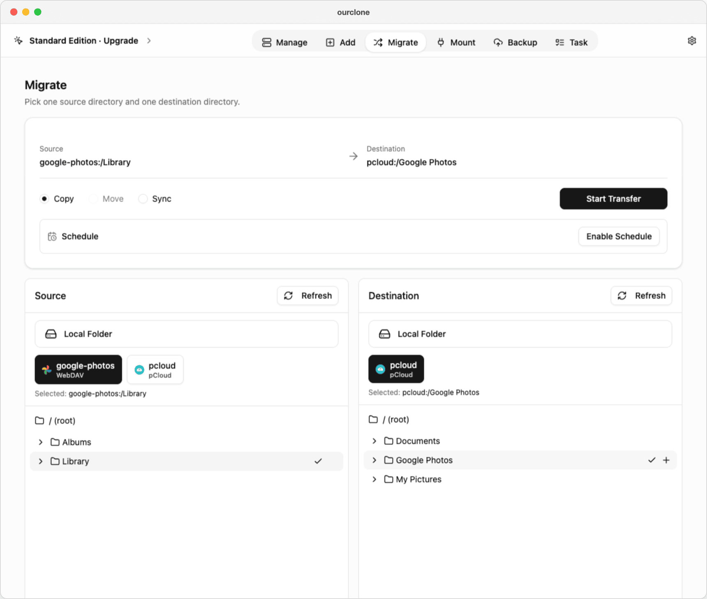
Task: Click the checkmark in the Library row
Action: 318,461
